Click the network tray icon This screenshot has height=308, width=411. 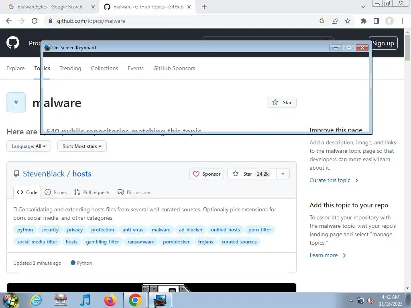pyautogui.click(x=361, y=301)
